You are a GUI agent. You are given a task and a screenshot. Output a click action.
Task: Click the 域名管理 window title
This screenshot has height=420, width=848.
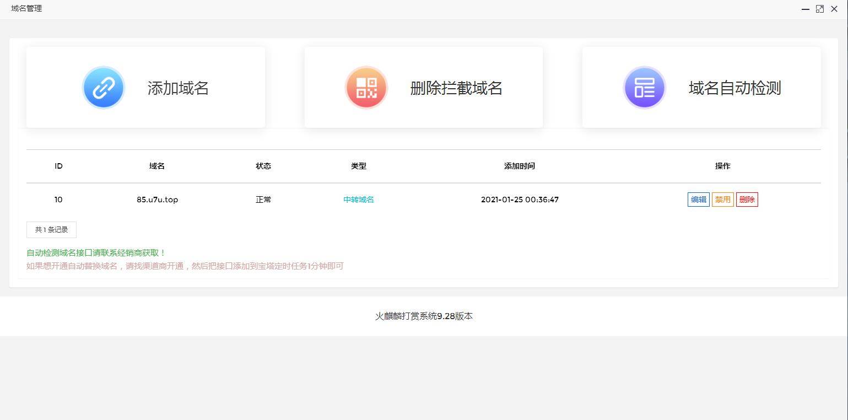[x=26, y=8]
